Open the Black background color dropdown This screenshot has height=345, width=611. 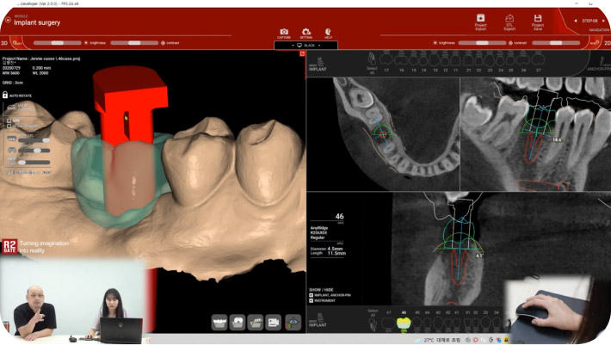306,45
